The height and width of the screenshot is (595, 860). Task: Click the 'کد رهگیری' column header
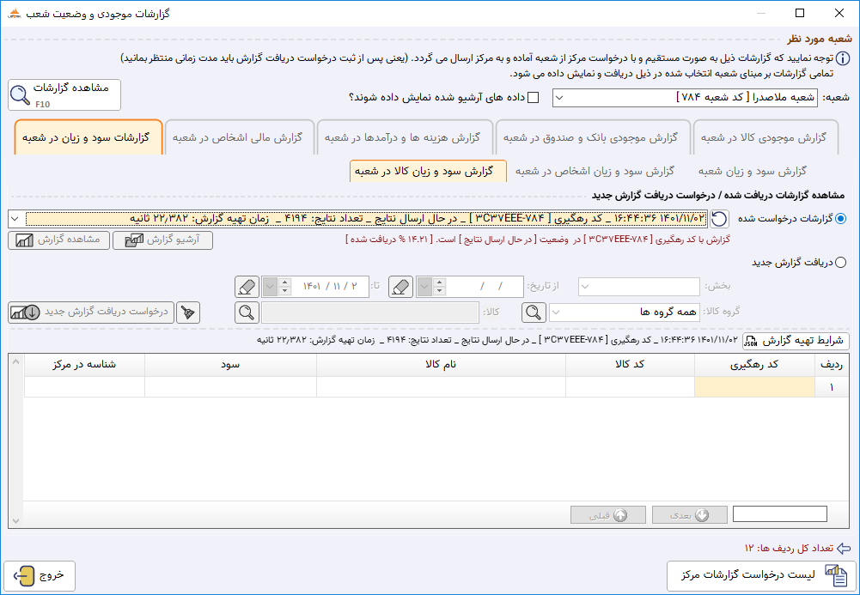[x=754, y=365]
